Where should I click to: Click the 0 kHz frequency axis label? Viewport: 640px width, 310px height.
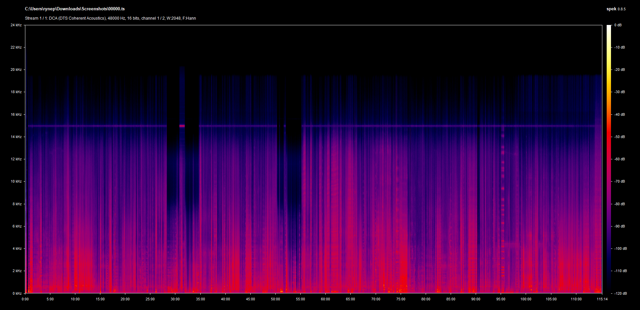[x=17, y=293]
